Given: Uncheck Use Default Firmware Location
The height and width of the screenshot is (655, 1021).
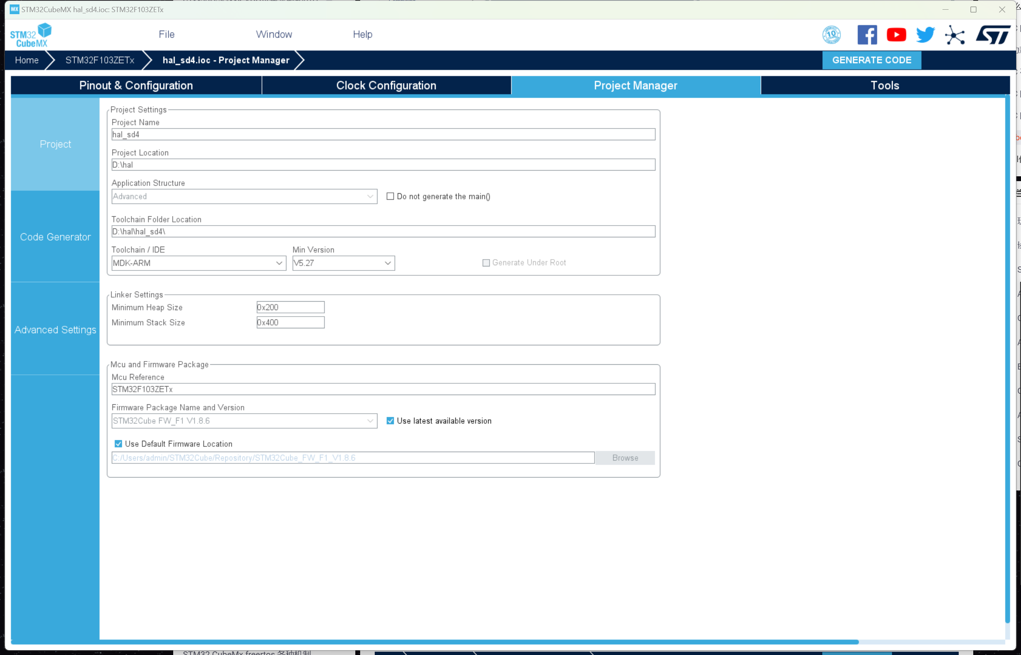Looking at the screenshot, I should tap(118, 444).
